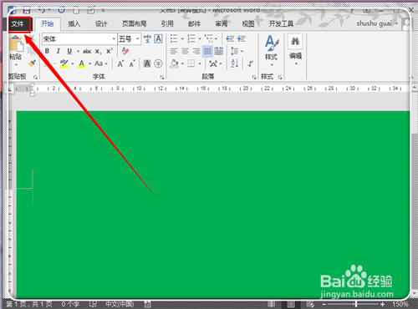Open the 文件 (File) tab
The image size is (418, 309).
coord(18,24)
